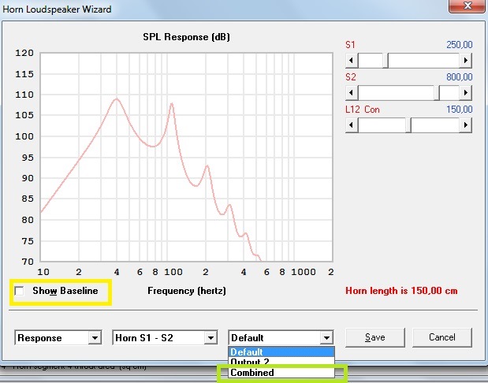Image resolution: width=488 pixels, height=383 pixels.
Task: Save the horn wizard settings
Action: (375, 337)
